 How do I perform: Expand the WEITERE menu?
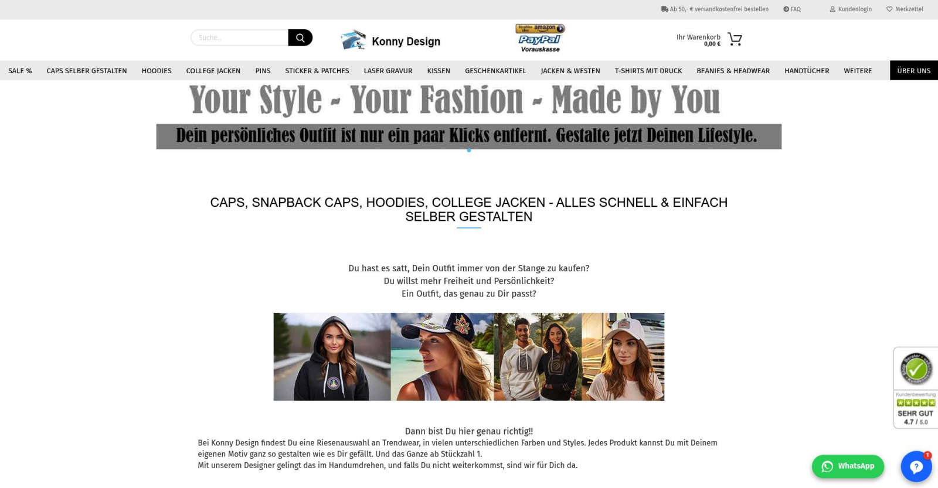tap(858, 71)
